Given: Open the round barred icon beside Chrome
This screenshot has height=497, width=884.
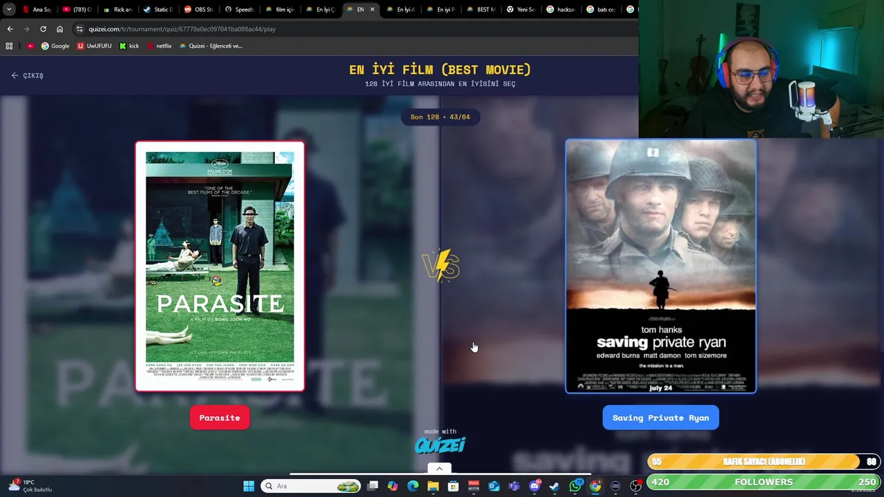Looking at the screenshot, I should click(x=615, y=486).
